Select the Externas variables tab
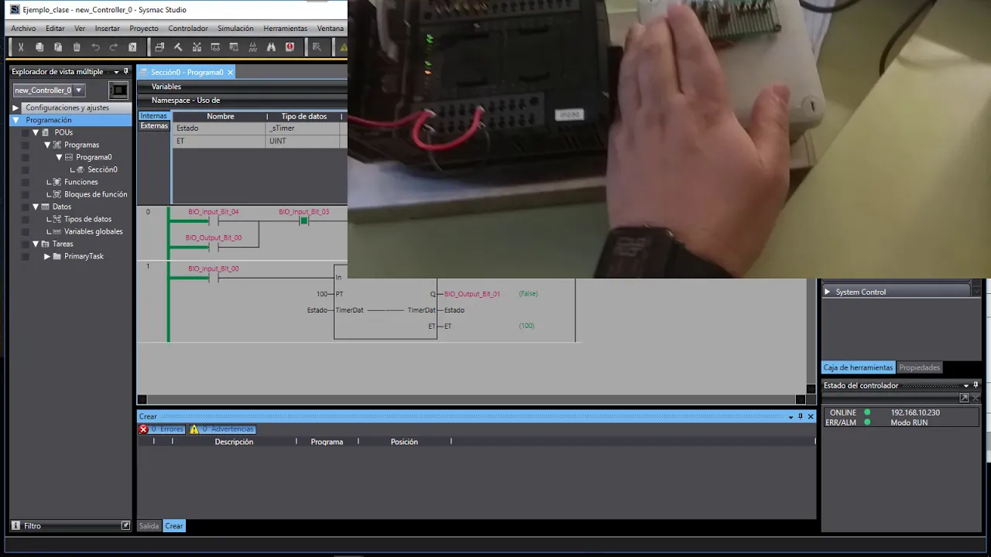This screenshot has width=991, height=557. point(154,126)
